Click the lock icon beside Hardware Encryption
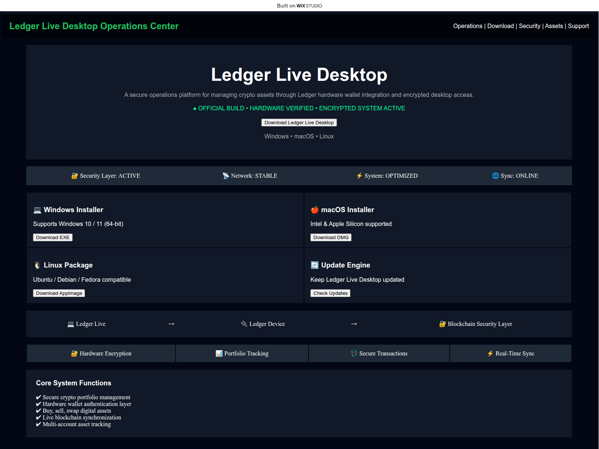 click(74, 354)
